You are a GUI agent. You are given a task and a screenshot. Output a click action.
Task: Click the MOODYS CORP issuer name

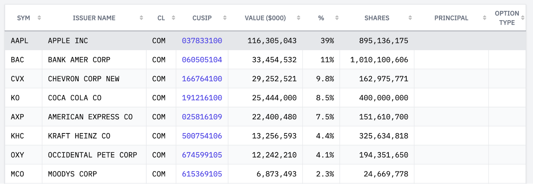(72, 174)
